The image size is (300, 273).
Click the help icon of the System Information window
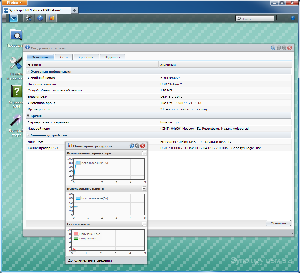(273, 48)
